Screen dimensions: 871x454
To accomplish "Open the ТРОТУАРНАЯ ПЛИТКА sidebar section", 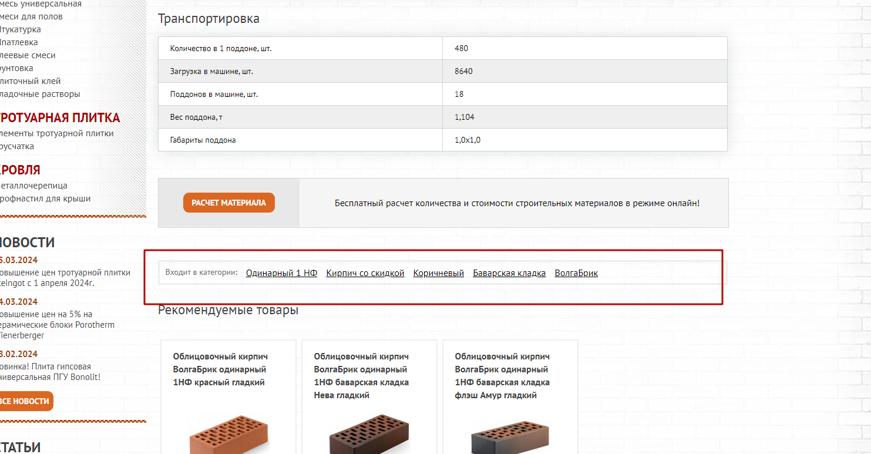I will 59,118.
